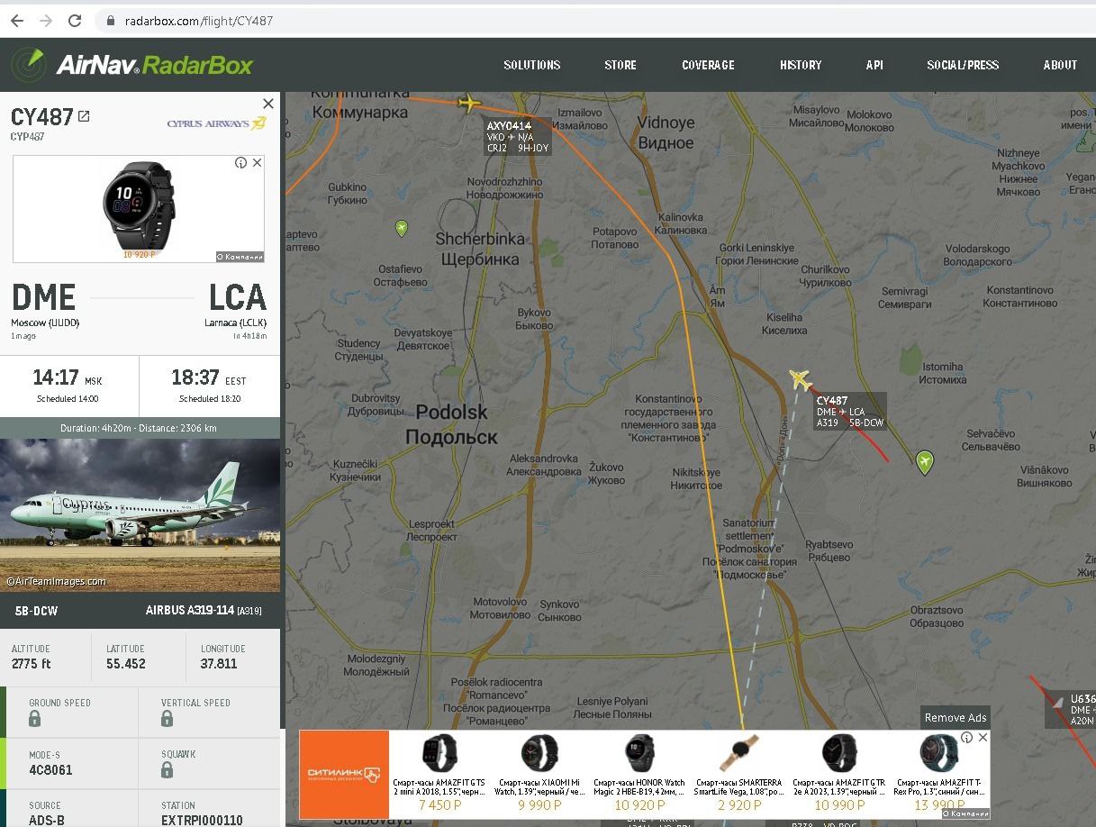The image size is (1096, 827).
Task: Click the locked Vertical Speed padlock icon
Action: [x=167, y=718]
